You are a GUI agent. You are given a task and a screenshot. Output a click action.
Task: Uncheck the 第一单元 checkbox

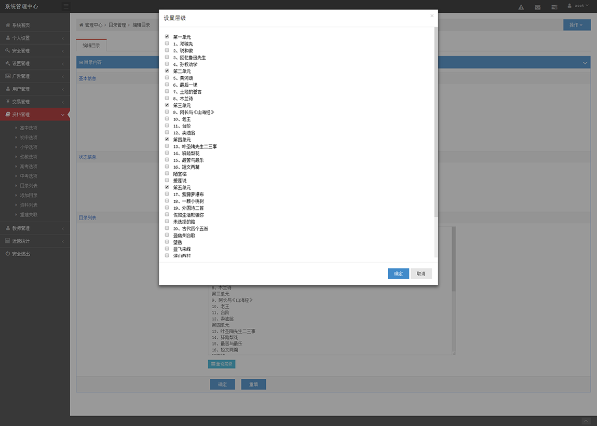click(x=167, y=37)
